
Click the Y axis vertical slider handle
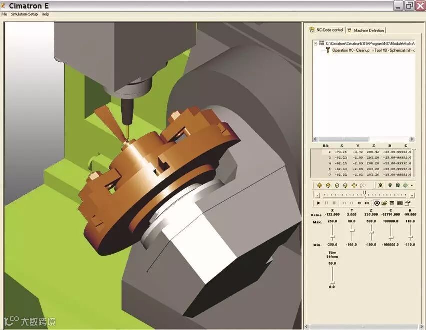pyautogui.click(x=352, y=231)
